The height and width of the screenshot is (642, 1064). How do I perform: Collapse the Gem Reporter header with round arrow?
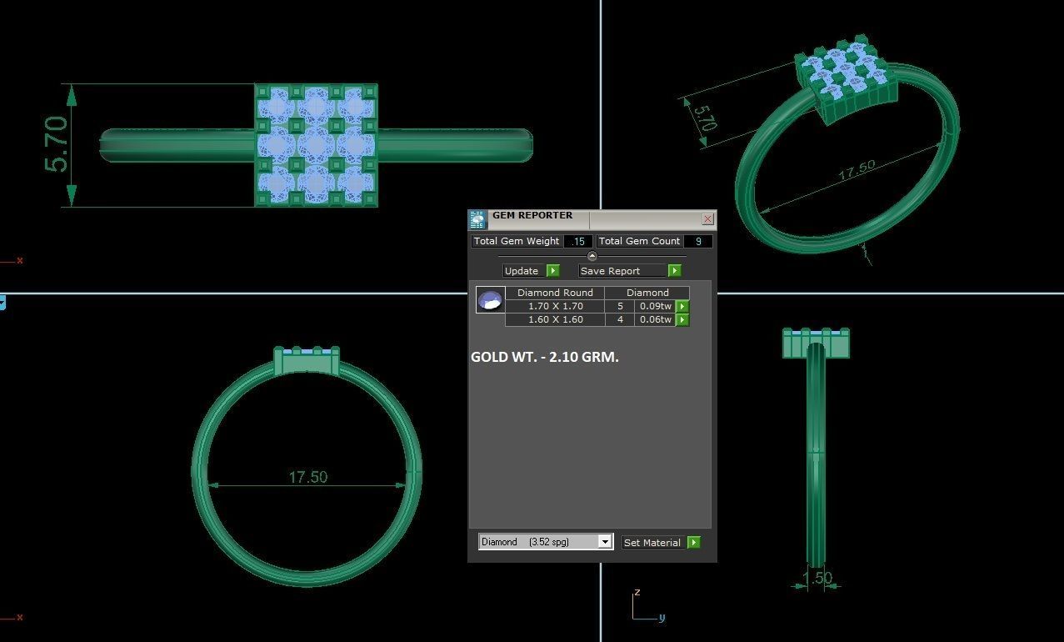point(592,256)
